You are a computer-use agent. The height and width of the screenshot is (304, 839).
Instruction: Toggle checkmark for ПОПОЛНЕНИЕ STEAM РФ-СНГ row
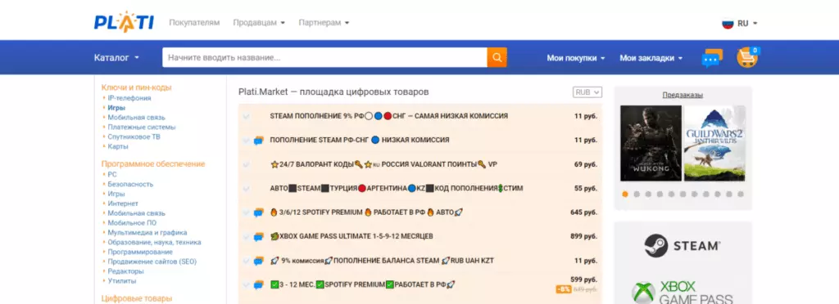point(246,141)
